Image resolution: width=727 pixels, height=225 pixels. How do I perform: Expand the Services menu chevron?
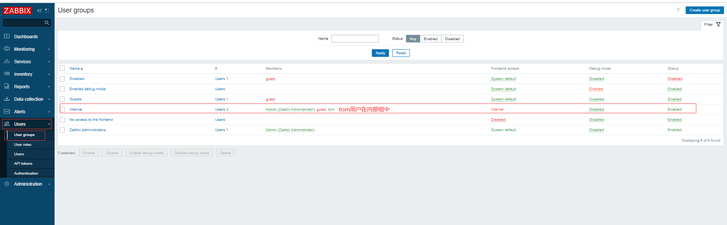pos(49,62)
